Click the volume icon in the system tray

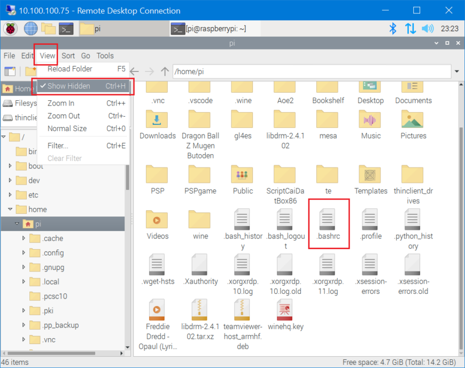click(x=428, y=29)
